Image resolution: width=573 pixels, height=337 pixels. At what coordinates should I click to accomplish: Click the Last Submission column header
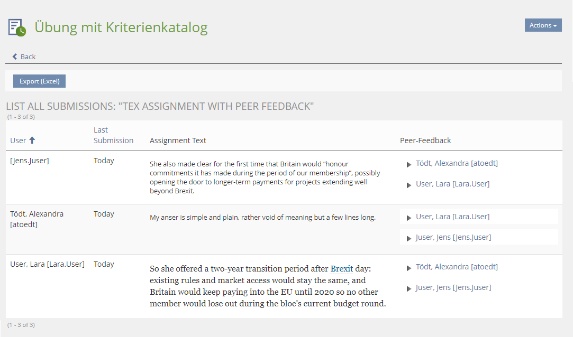pos(113,135)
